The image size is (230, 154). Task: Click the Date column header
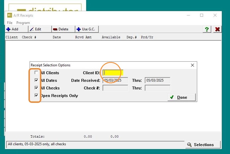[x=57, y=37]
